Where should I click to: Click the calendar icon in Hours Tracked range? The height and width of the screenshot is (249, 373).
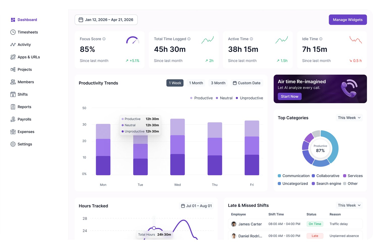pyautogui.click(x=183, y=206)
